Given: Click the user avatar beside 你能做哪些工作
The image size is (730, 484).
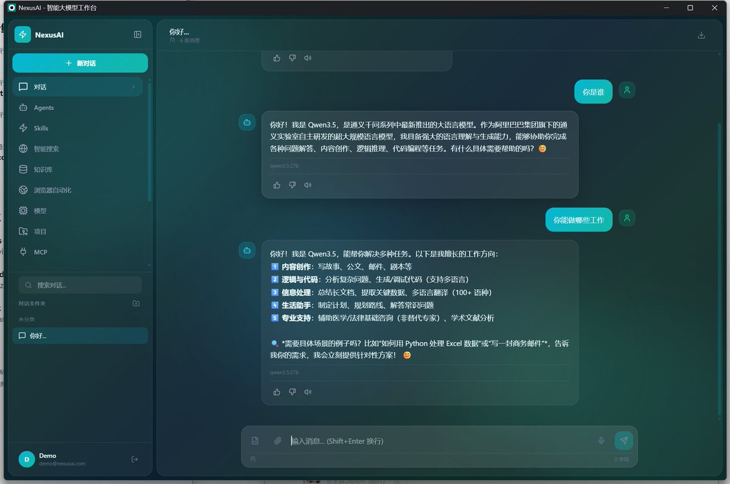Looking at the screenshot, I should pyautogui.click(x=627, y=218).
